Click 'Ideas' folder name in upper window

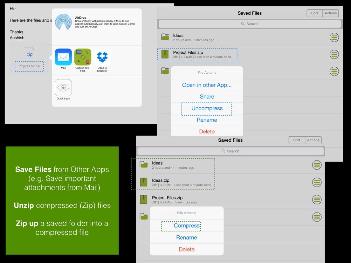point(178,36)
